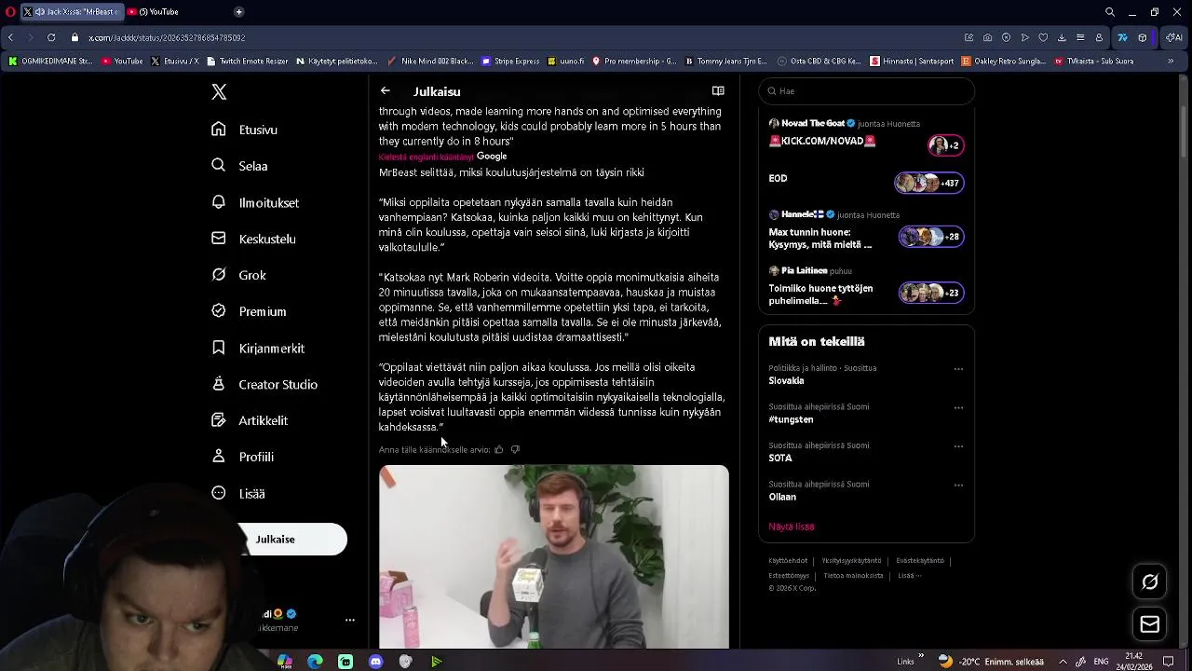
Task: Expand the footer Lisää menu
Action: (910, 576)
